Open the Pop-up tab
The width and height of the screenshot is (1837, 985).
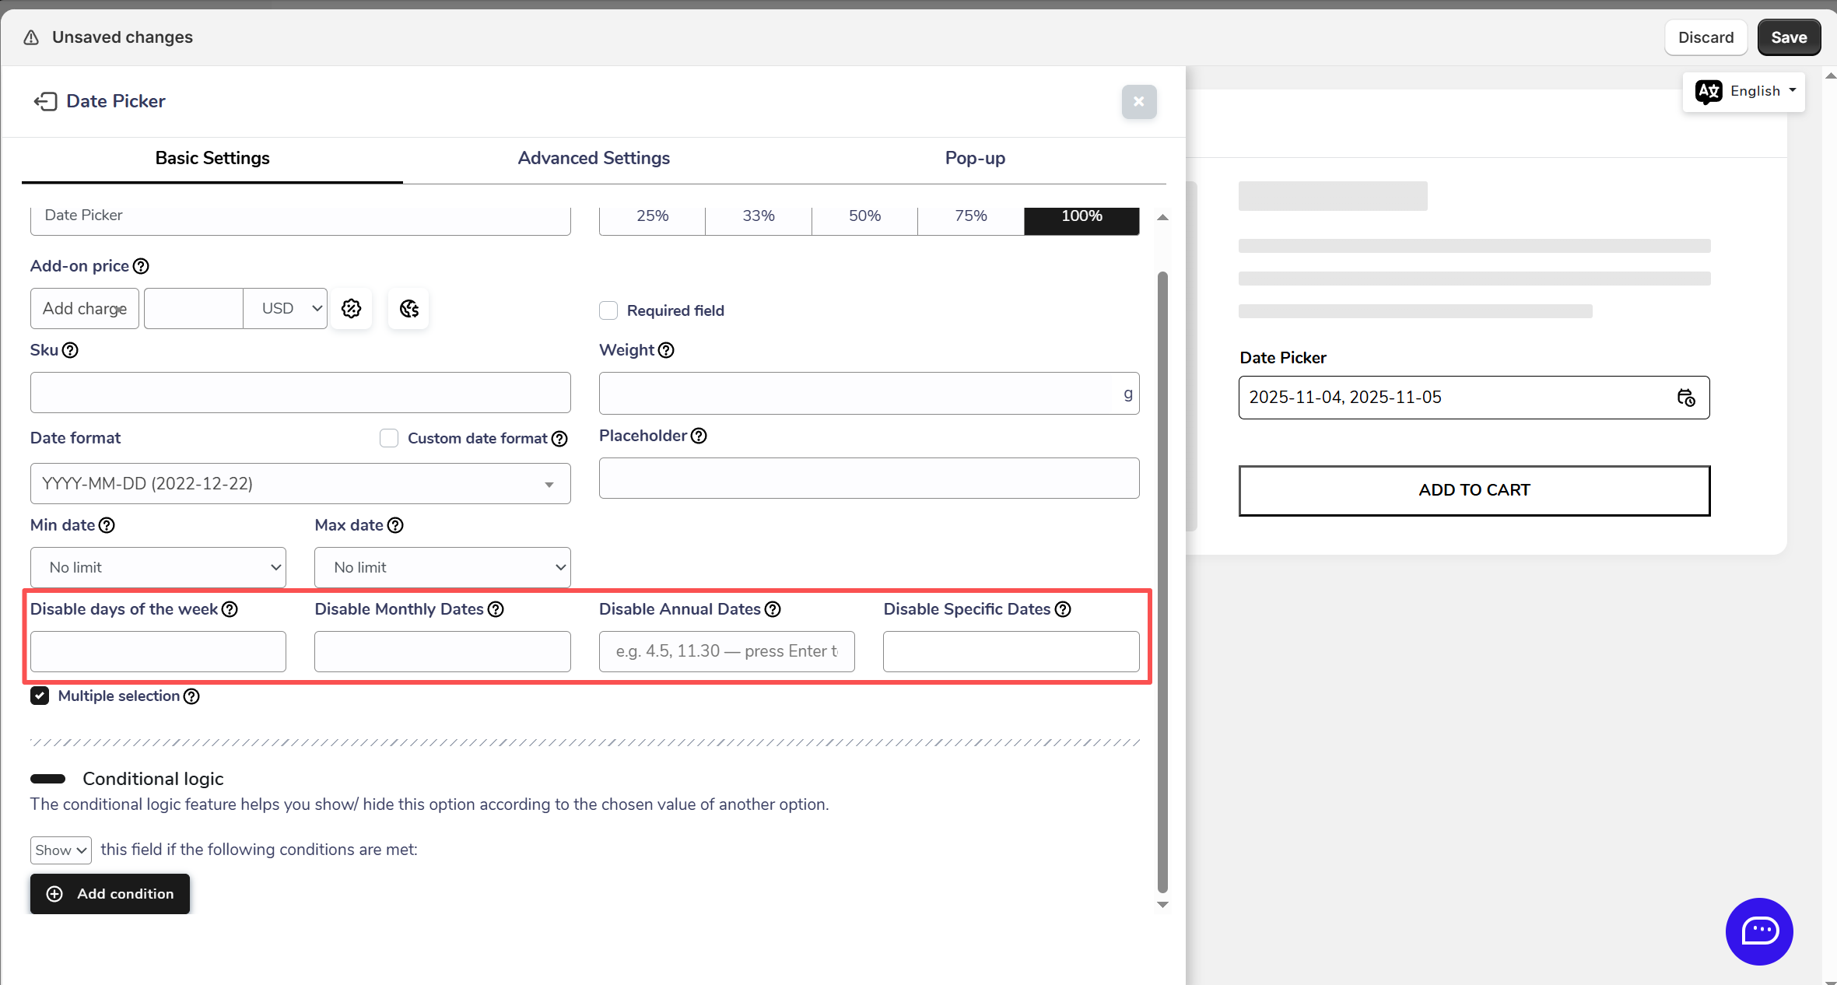coord(975,158)
